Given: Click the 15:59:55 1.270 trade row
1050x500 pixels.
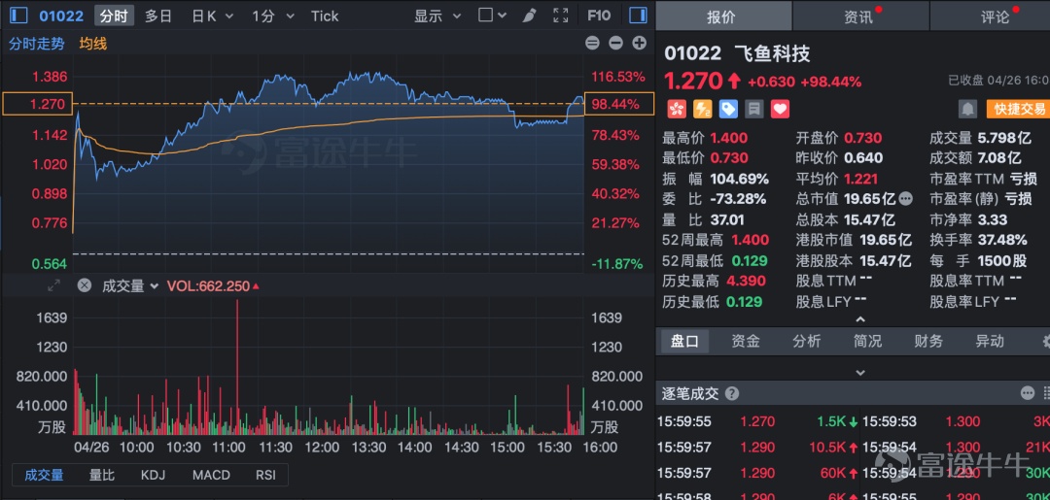Looking at the screenshot, I should point(757,421).
